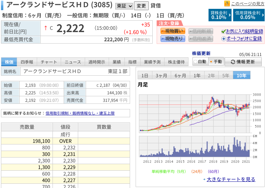The image size is (266, 188).
Task: Click the (24月) moving average legend
Action: click(x=197, y=172)
